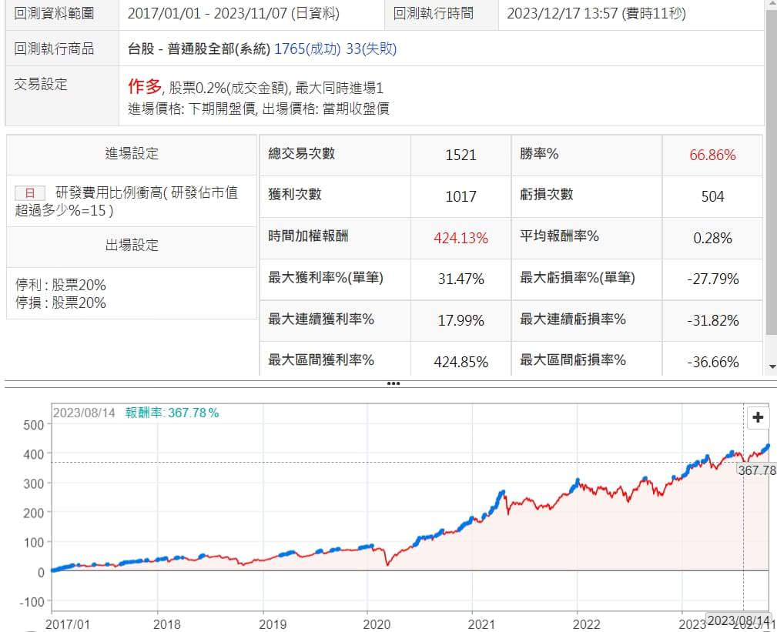The width and height of the screenshot is (777, 632).
Task: Click the 2020 label on chart axis
Action: tap(377, 624)
